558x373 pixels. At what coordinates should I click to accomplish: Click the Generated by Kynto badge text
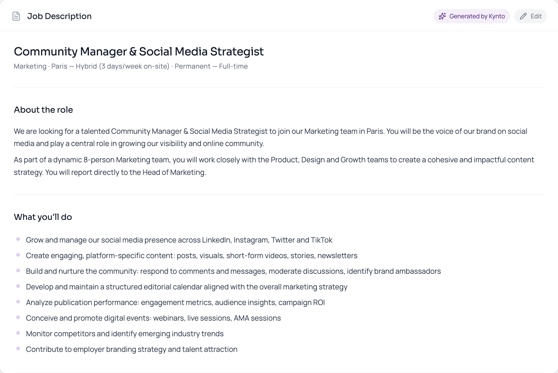click(x=477, y=16)
